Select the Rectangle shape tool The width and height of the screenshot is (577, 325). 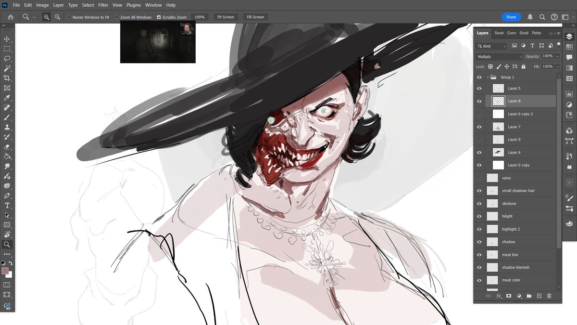click(x=7, y=225)
